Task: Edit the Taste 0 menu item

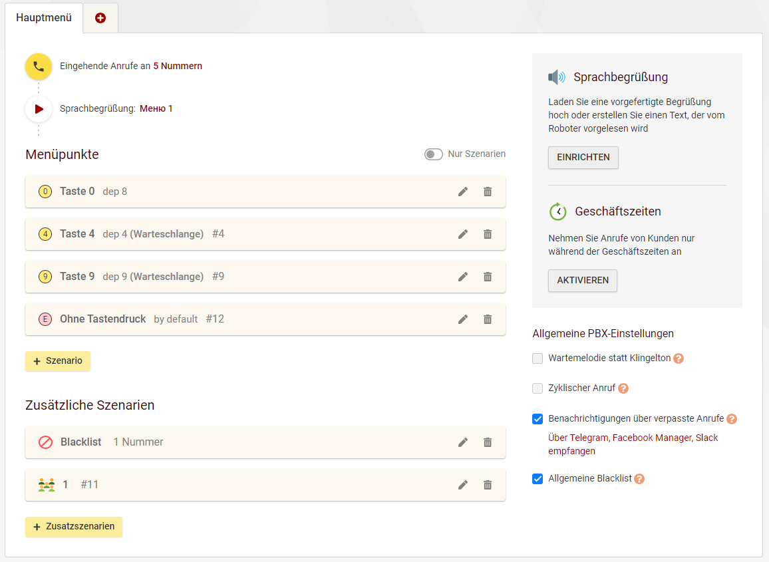Action: [x=463, y=192]
